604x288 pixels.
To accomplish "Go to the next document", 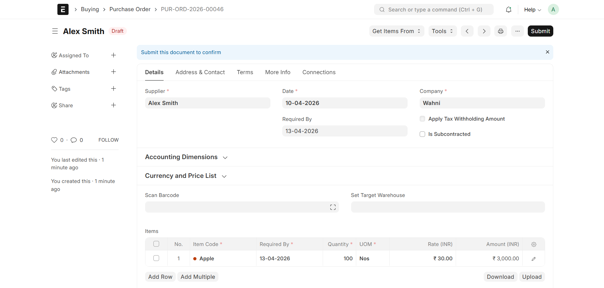I will (x=484, y=31).
